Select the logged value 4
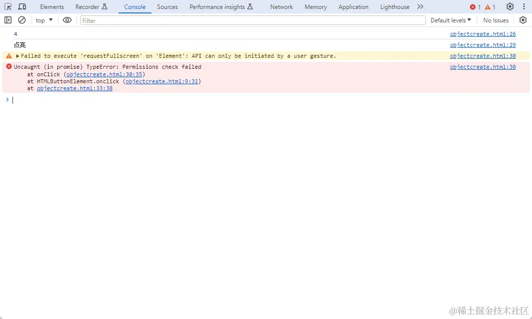The width and height of the screenshot is (532, 319). [x=15, y=34]
